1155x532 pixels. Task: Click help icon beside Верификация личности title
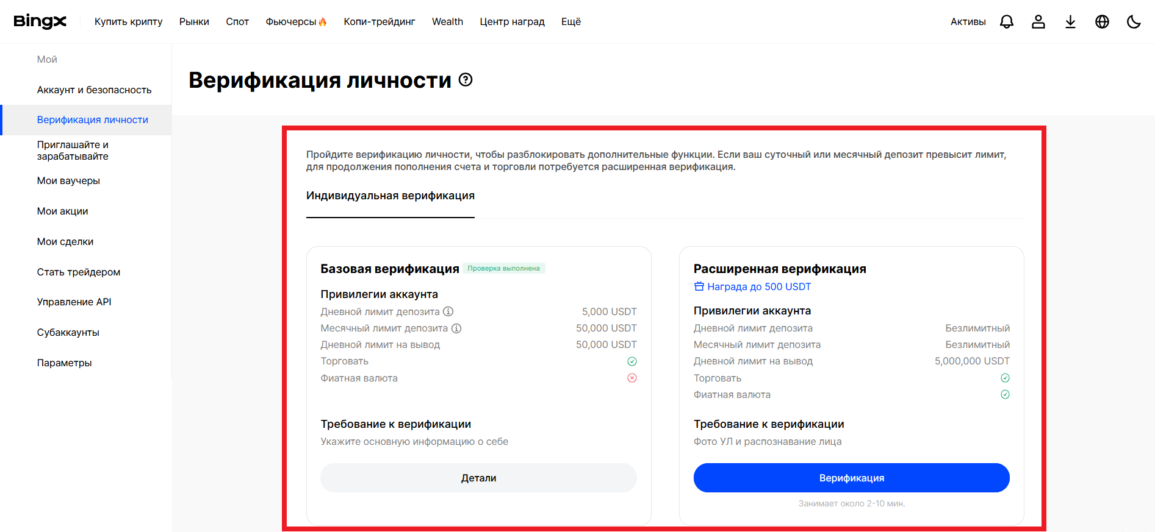tap(466, 80)
